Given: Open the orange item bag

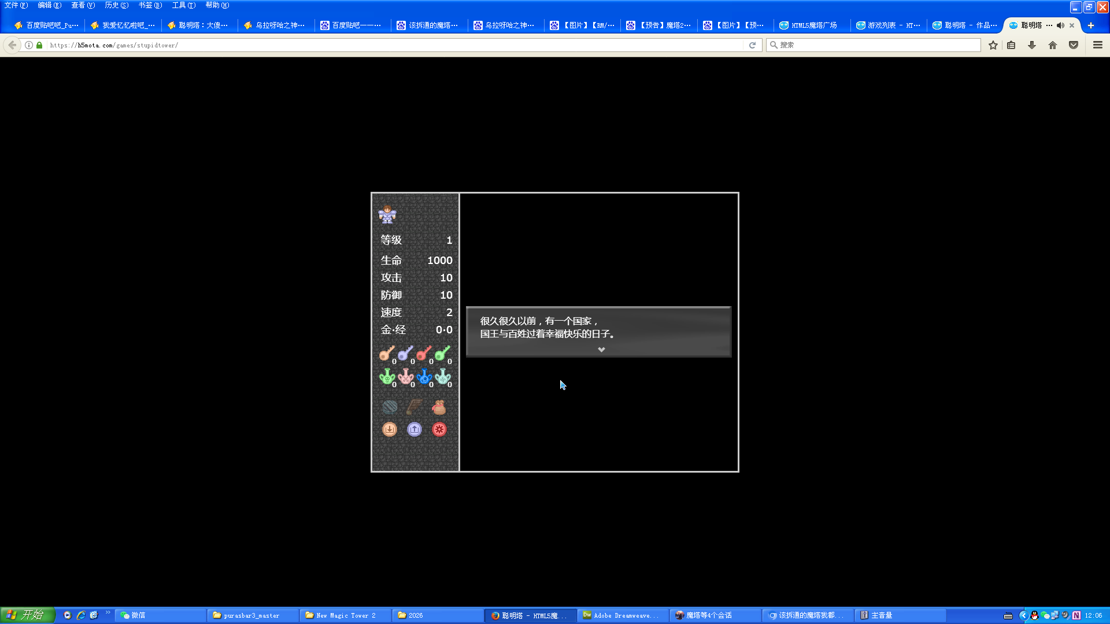Looking at the screenshot, I should click(439, 407).
